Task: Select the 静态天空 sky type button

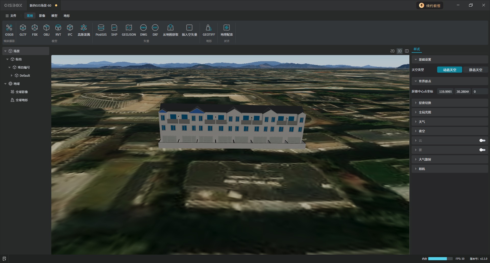Action: coord(475,70)
